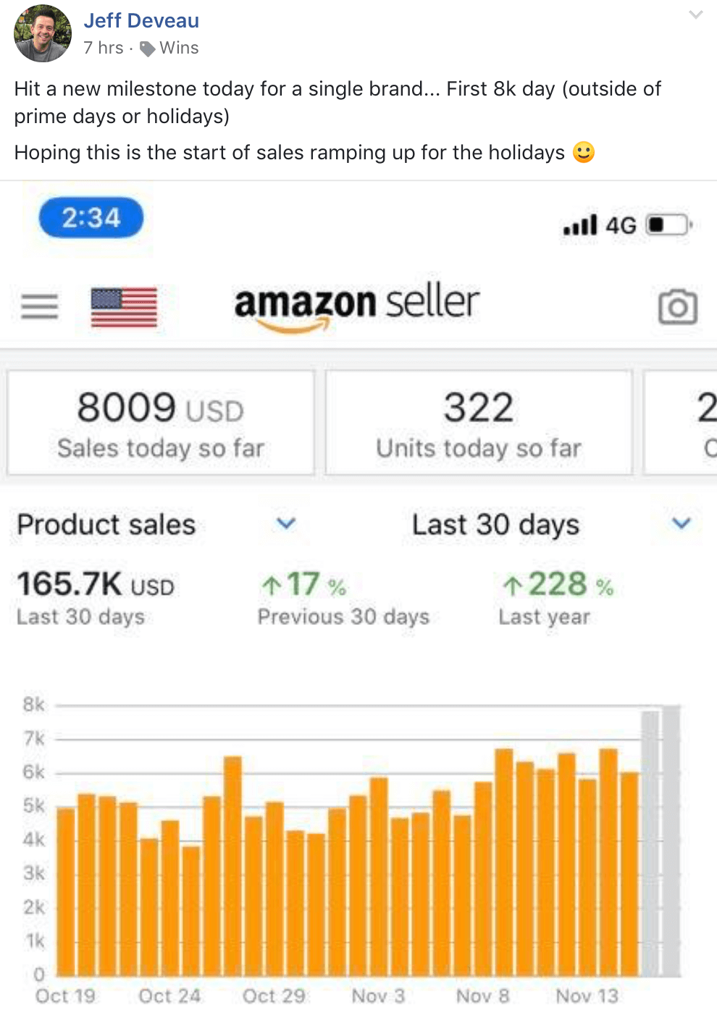The height and width of the screenshot is (1024, 717).
Task: Click the 7 hrs post timestamp
Action: coord(104,48)
